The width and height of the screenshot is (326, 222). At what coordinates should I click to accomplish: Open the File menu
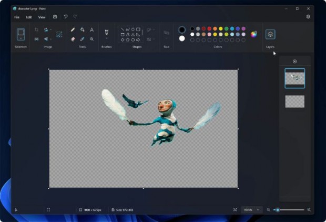[17, 17]
